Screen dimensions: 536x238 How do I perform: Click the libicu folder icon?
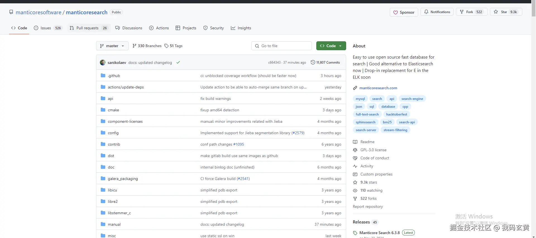[103, 190]
